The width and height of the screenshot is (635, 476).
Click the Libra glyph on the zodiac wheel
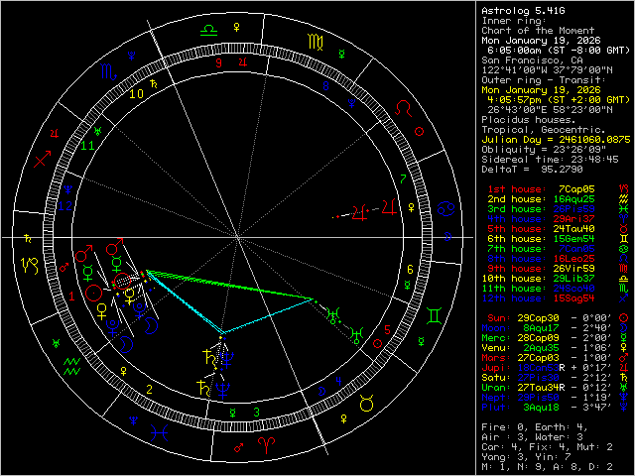click(208, 30)
